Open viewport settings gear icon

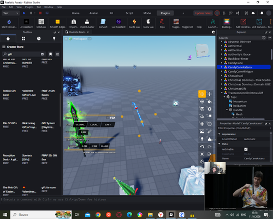click(x=213, y=32)
